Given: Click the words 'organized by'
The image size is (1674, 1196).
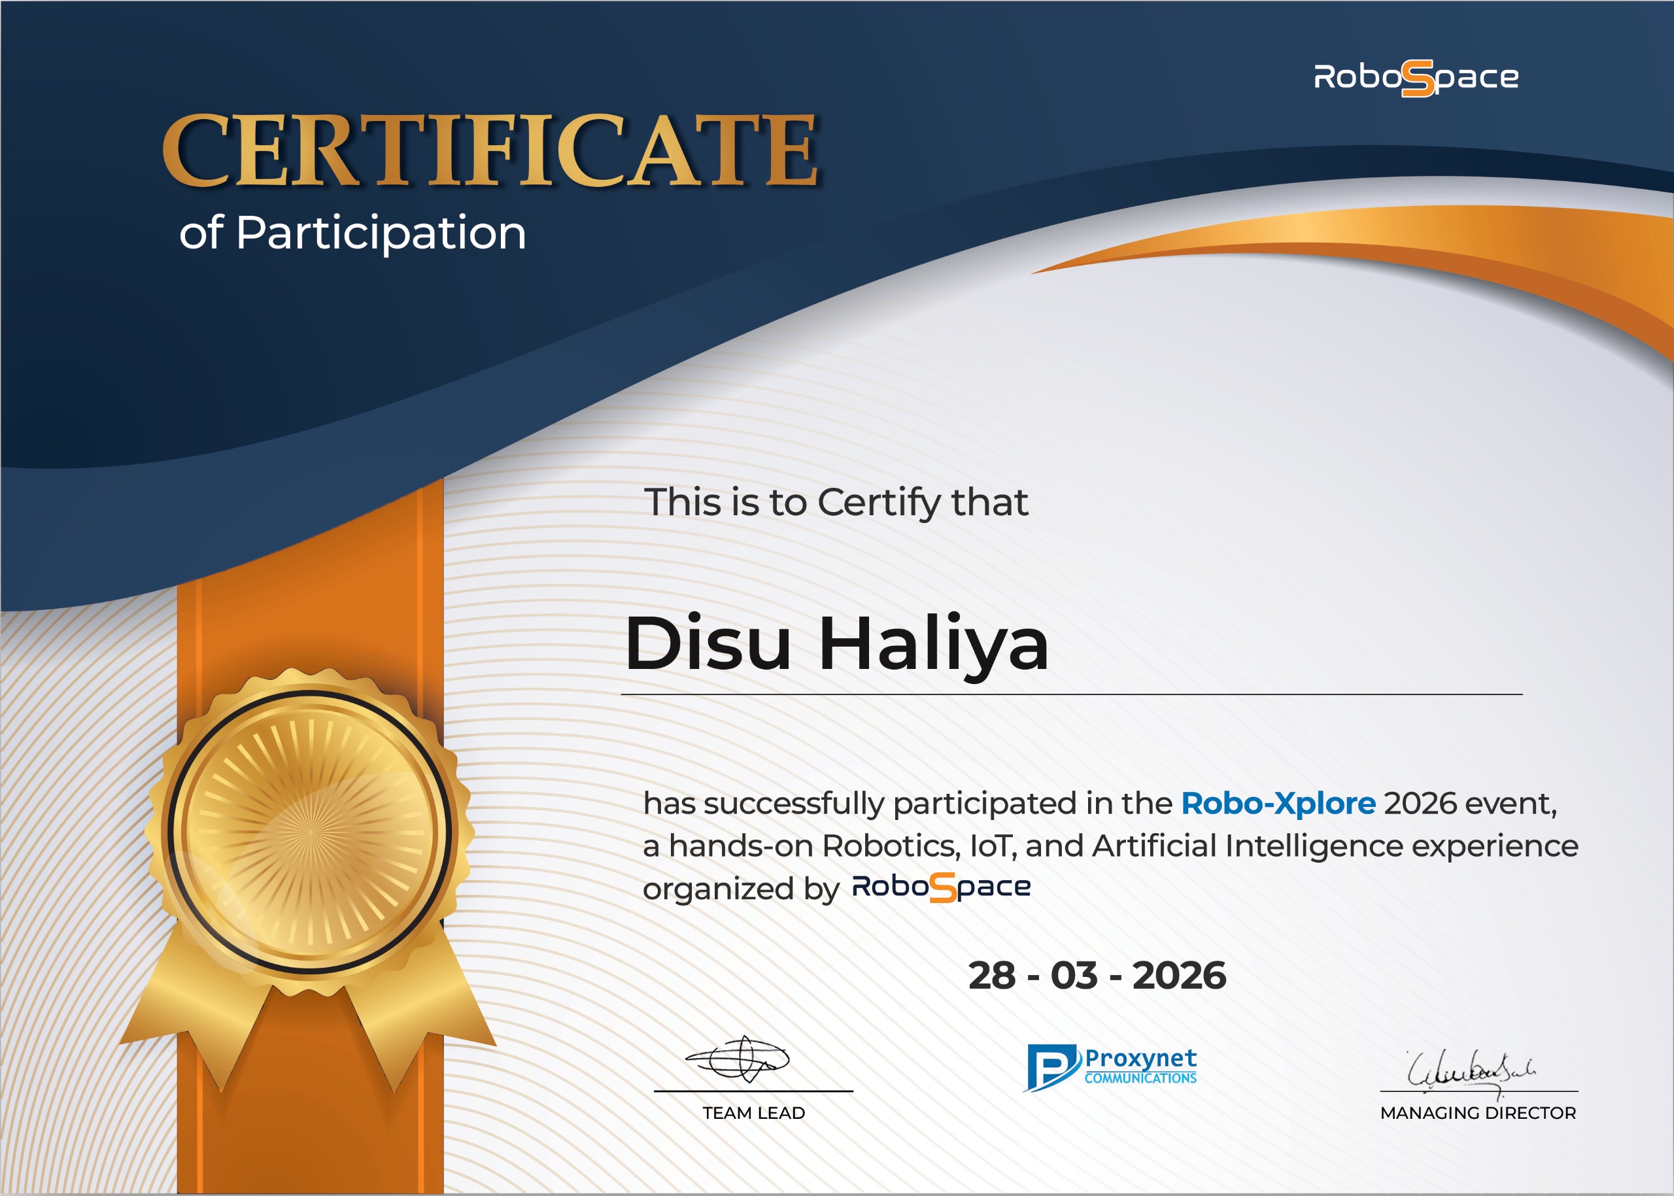Looking at the screenshot, I should click(741, 889).
